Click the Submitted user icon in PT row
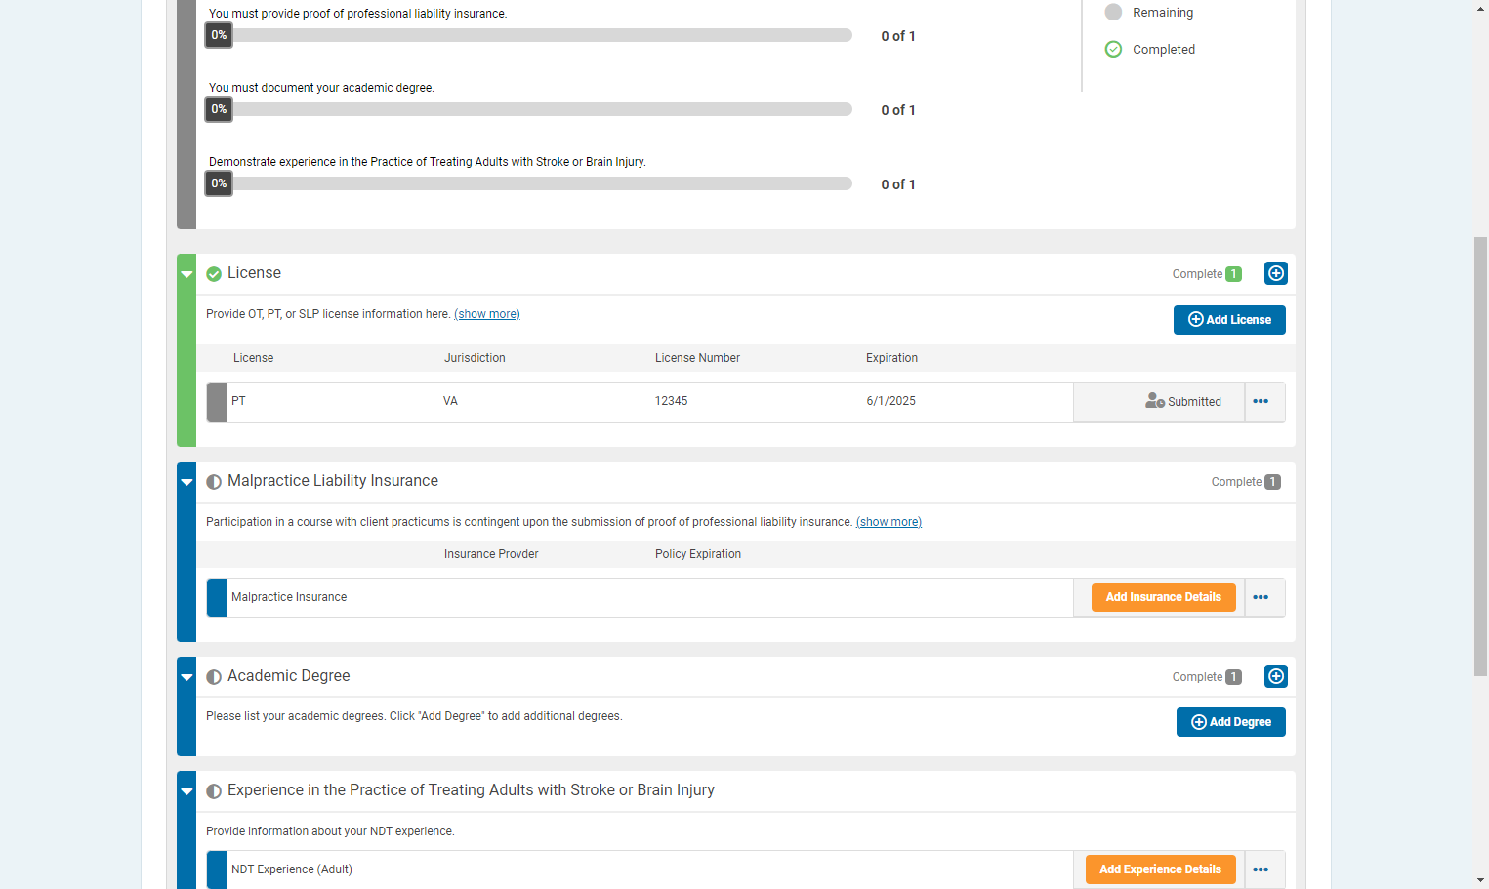This screenshot has height=889, width=1489. click(1155, 401)
